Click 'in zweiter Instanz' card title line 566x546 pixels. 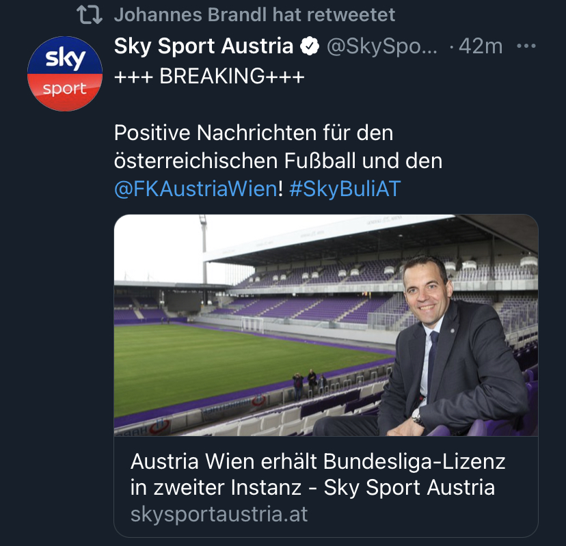(216, 487)
